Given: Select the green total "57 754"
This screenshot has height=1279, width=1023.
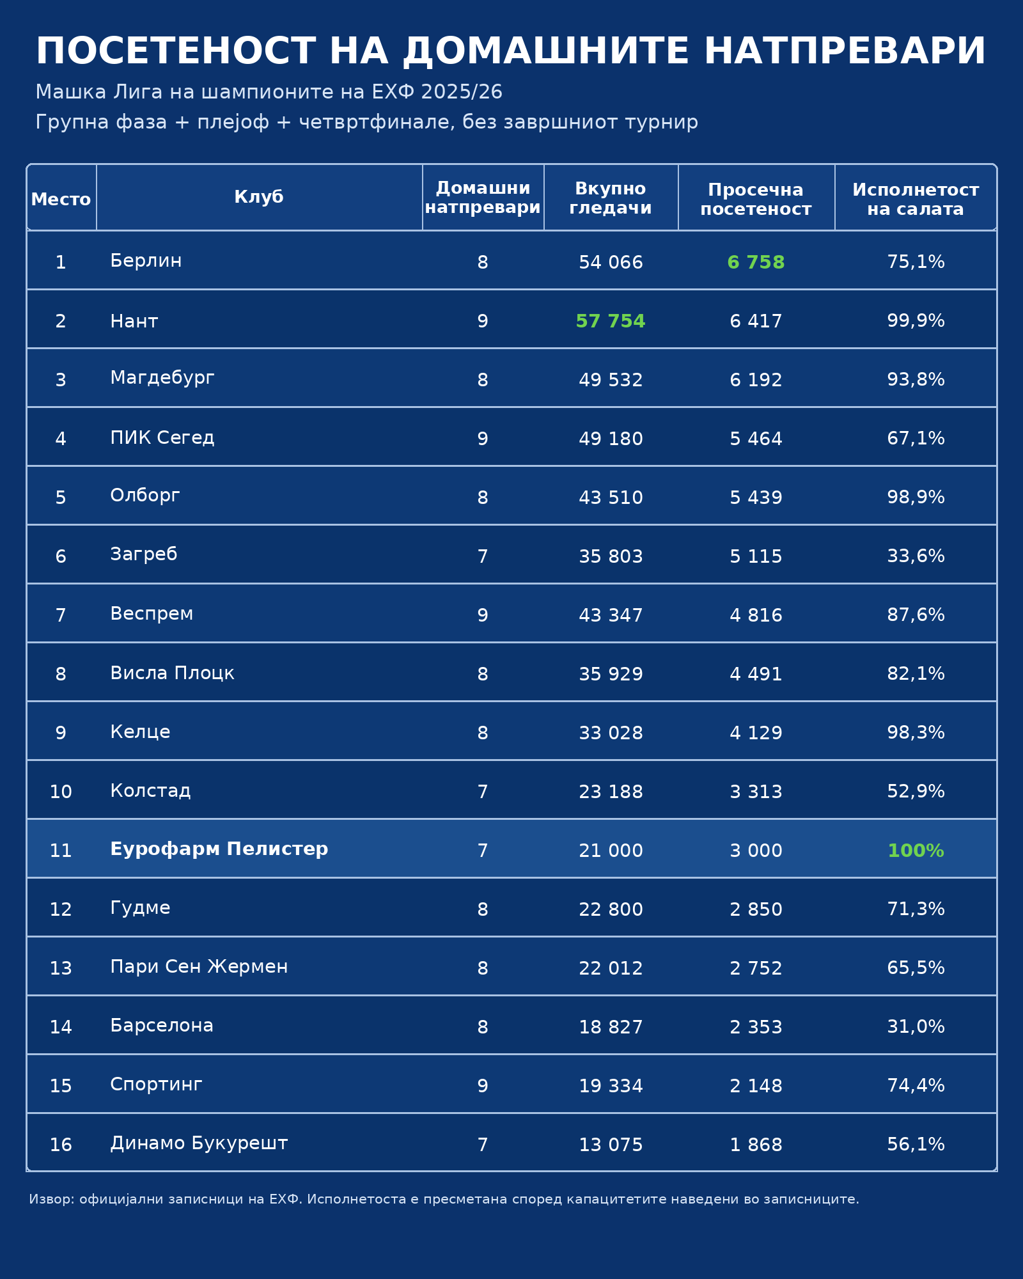Looking at the screenshot, I should pyautogui.click(x=611, y=321).
